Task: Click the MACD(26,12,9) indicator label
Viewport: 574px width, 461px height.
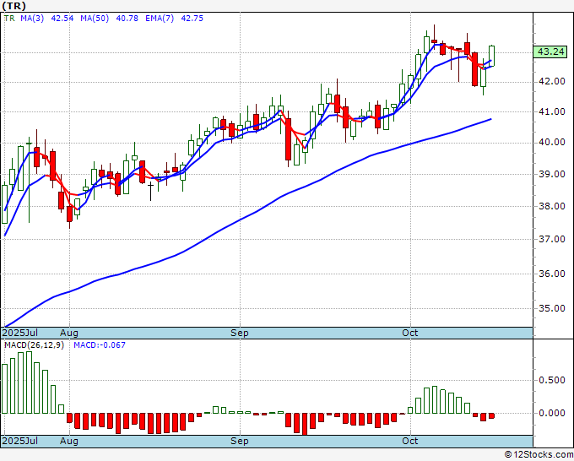Action: tap(34, 345)
